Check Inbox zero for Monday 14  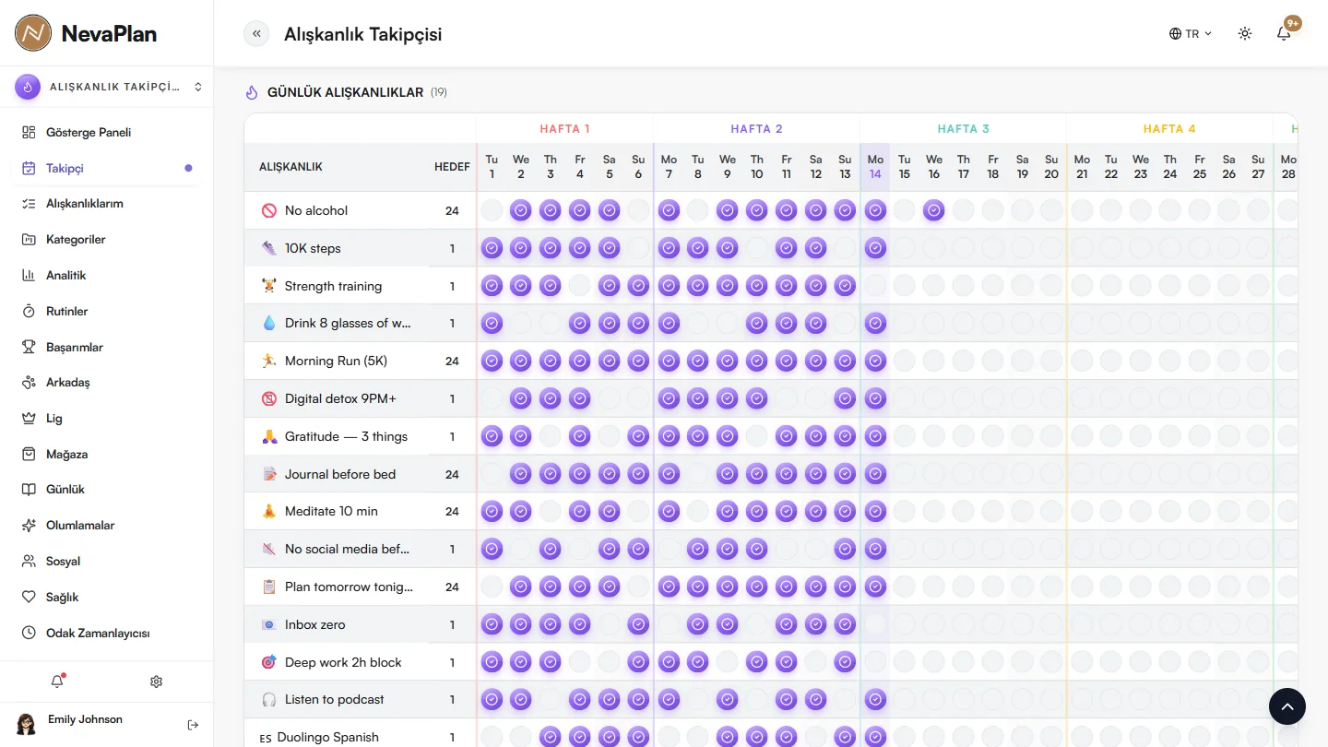tap(875, 624)
